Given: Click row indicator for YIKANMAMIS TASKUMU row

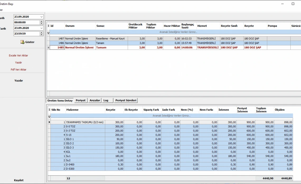Looking at the screenshot, I should (49, 122).
